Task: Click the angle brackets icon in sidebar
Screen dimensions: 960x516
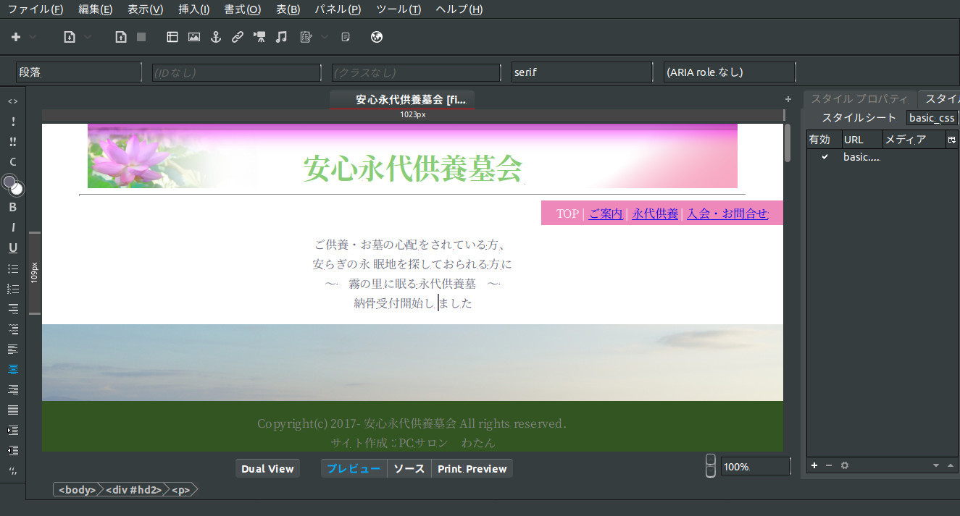Action: [x=13, y=101]
